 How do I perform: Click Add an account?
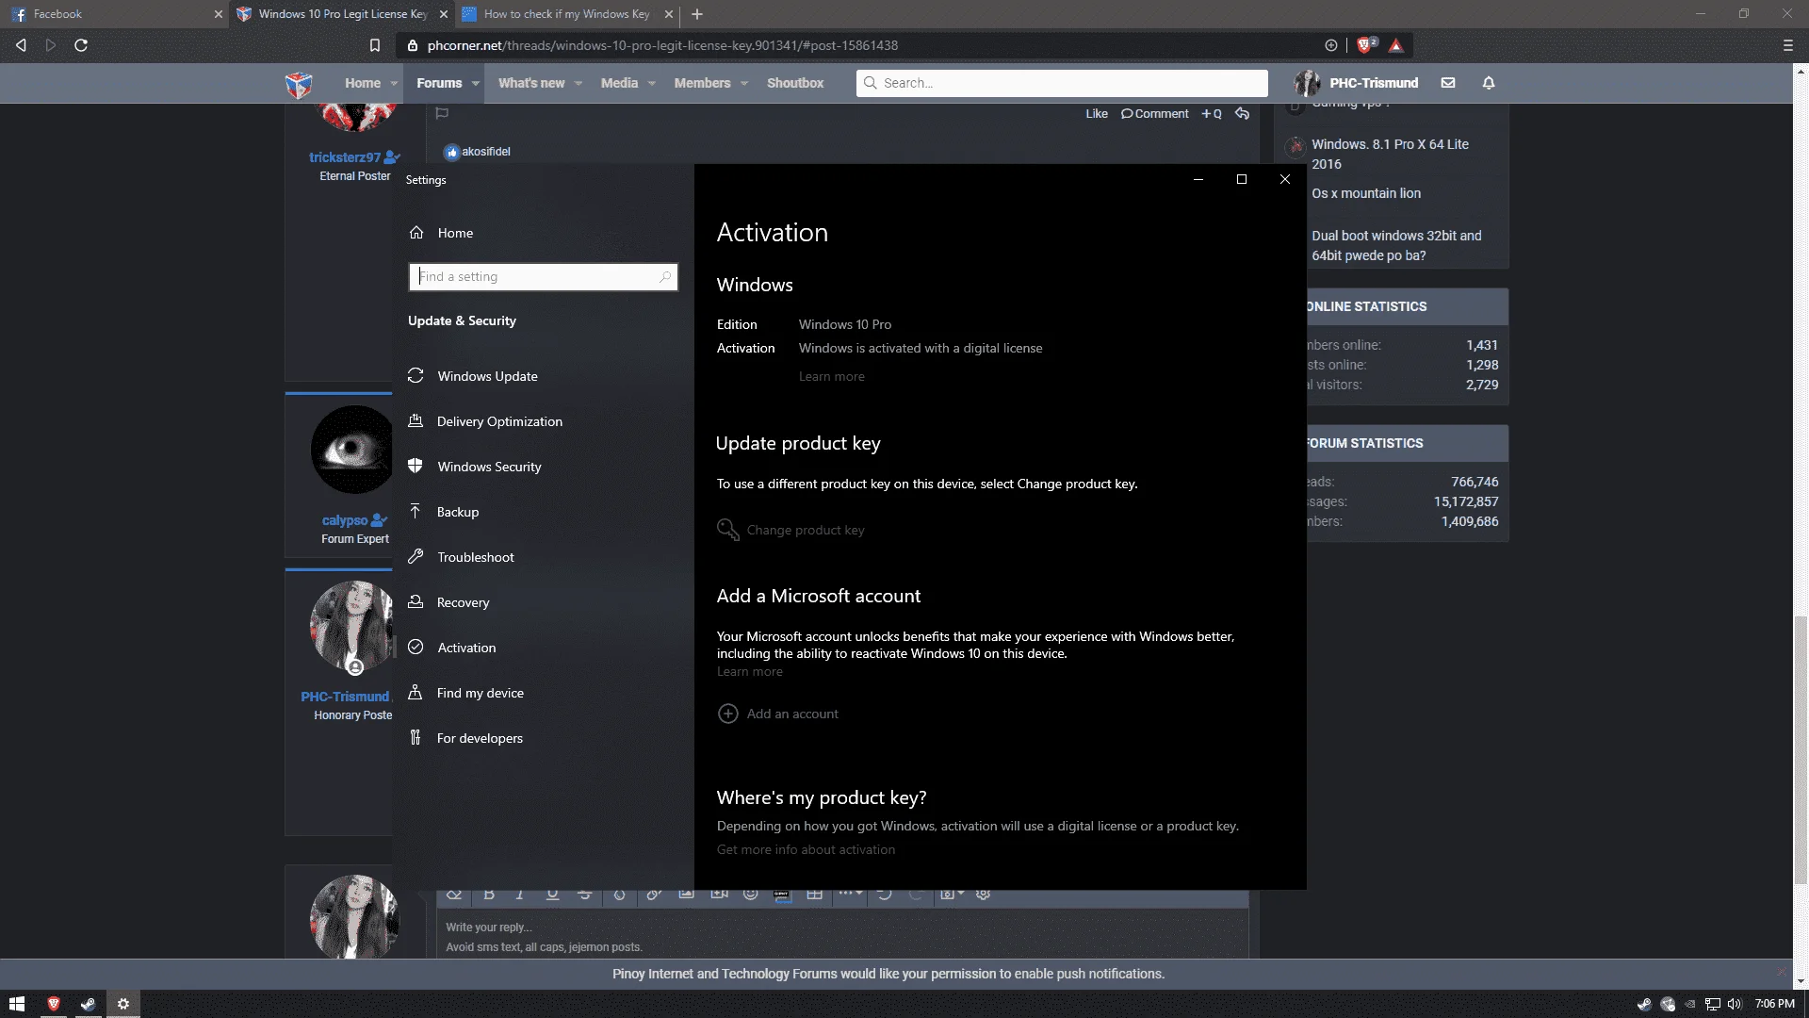tap(777, 714)
